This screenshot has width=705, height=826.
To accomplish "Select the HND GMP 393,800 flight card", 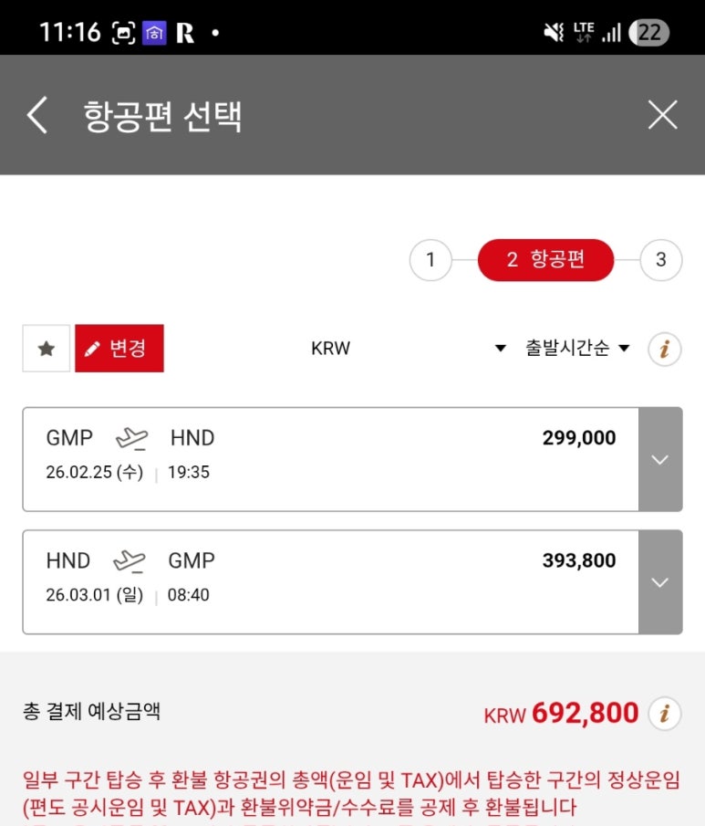I will [330, 582].
